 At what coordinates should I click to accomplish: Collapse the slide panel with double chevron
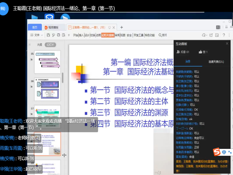(x=29, y=45)
